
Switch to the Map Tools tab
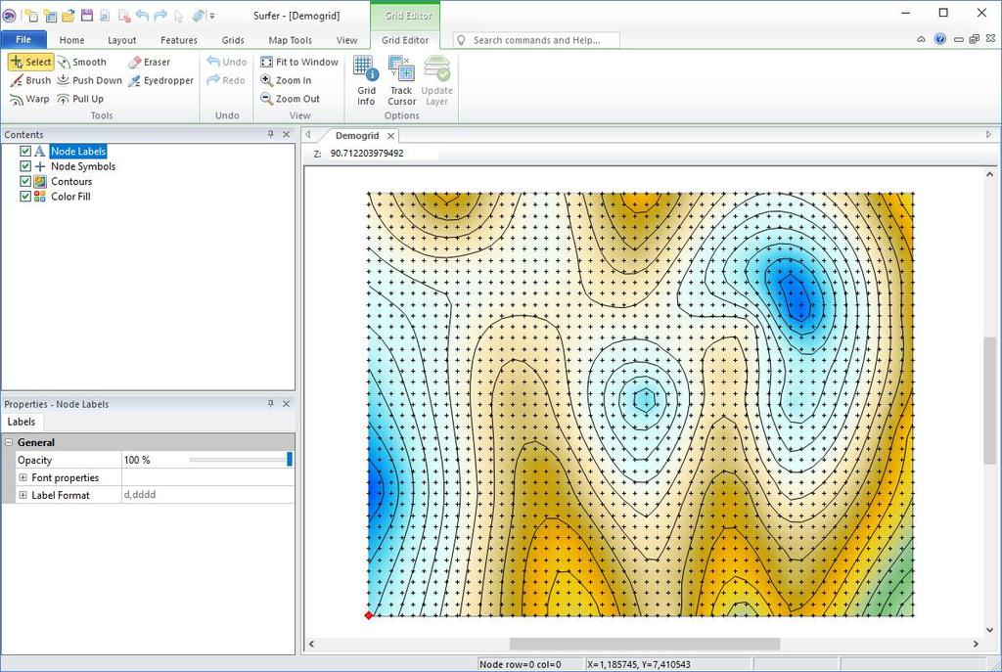[x=290, y=40]
